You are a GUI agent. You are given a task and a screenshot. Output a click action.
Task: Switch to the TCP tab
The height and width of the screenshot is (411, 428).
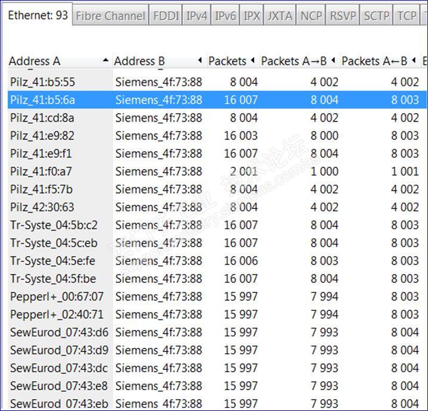[407, 16]
